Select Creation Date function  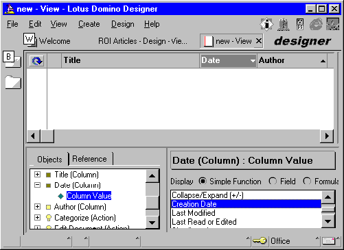click(x=246, y=204)
